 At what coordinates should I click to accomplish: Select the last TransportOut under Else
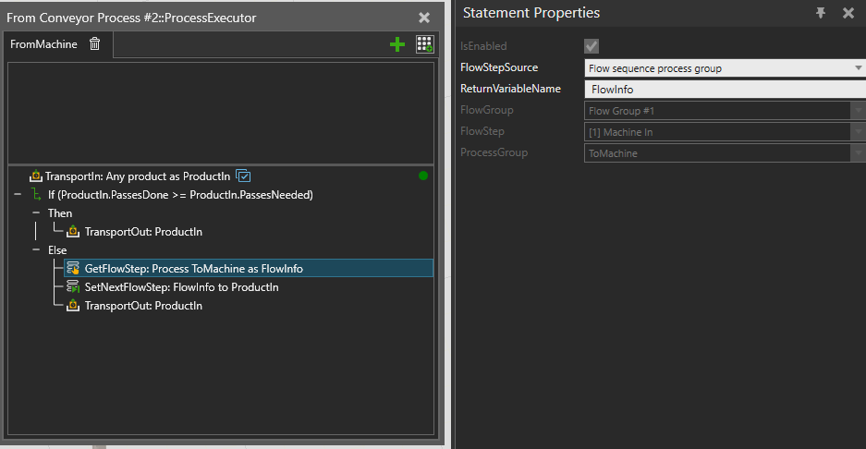(143, 306)
